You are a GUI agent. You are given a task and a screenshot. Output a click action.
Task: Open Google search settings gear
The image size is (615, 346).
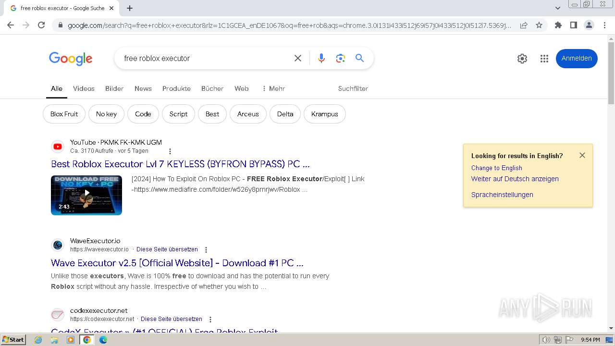pos(522,59)
